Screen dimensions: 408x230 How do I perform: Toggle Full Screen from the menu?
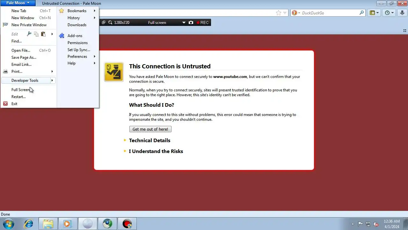tap(29, 90)
